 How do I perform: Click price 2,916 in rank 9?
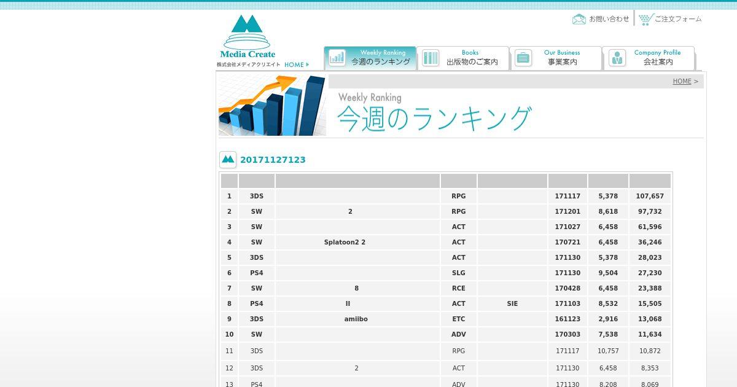(x=608, y=319)
